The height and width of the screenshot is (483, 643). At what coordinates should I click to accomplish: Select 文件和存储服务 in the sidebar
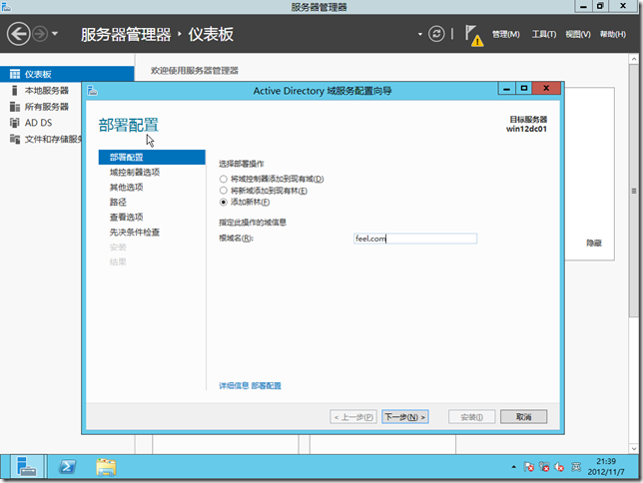point(53,139)
